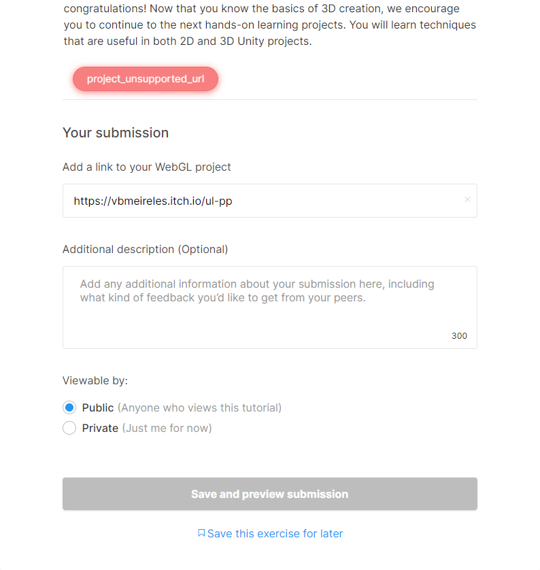
Task: Select the Public radio button
Action: coord(69,408)
